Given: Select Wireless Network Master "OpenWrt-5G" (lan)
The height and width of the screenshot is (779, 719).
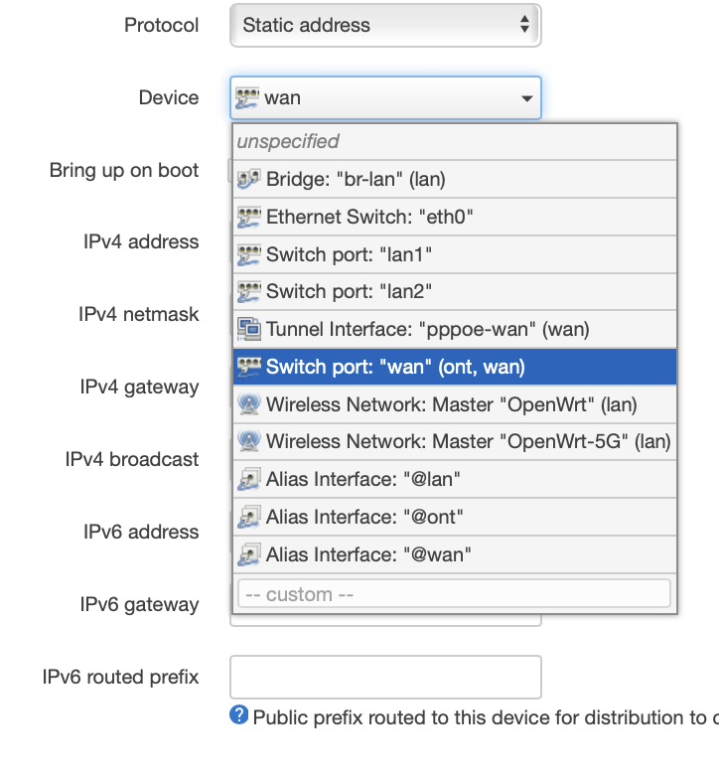Looking at the screenshot, I should [x=455, y=441].
